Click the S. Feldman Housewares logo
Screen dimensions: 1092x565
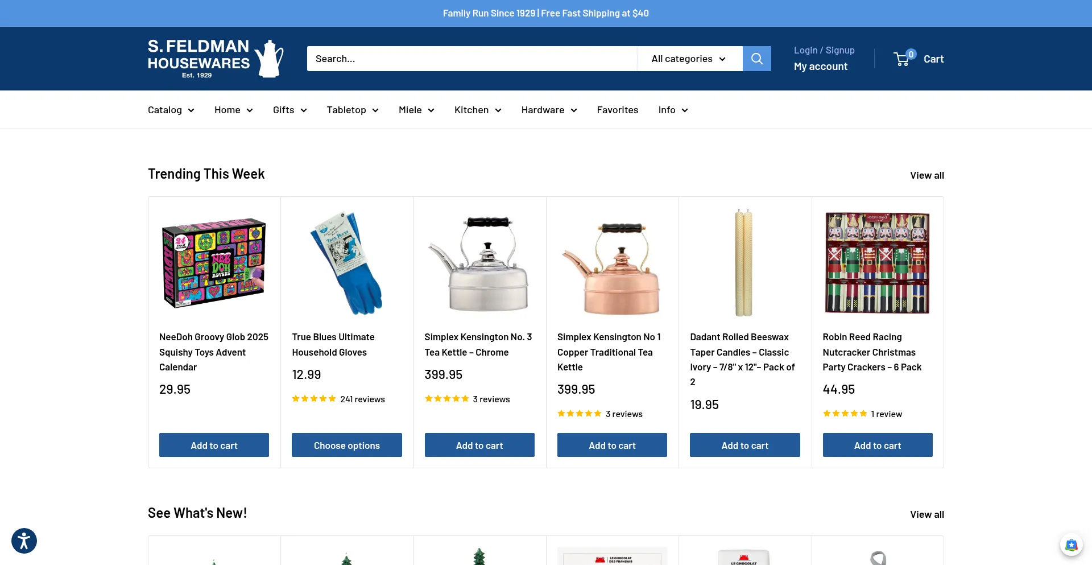point(215,59)
